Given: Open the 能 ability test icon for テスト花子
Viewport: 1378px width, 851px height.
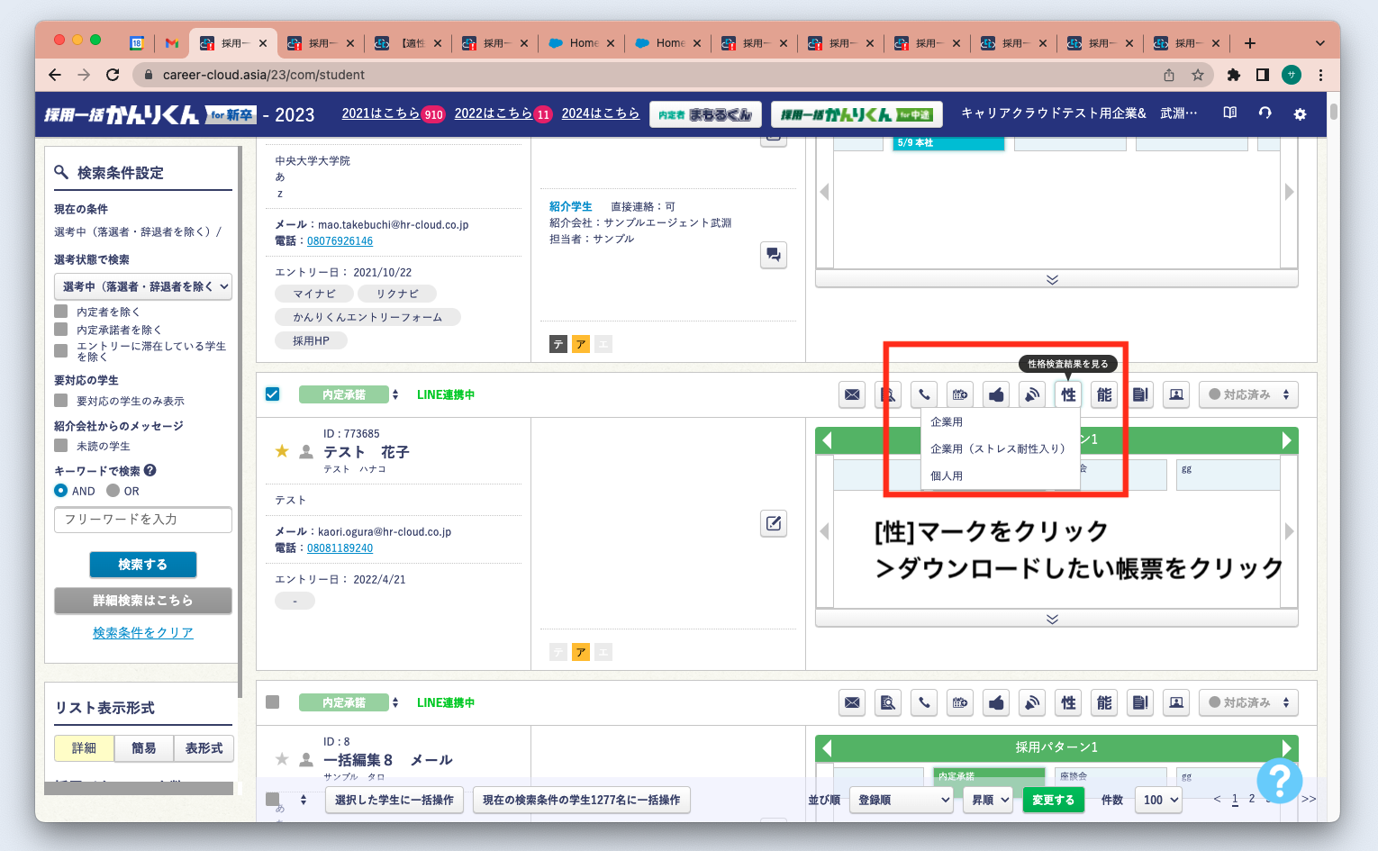Looking at the screenshot, I should click(1104, 394).
